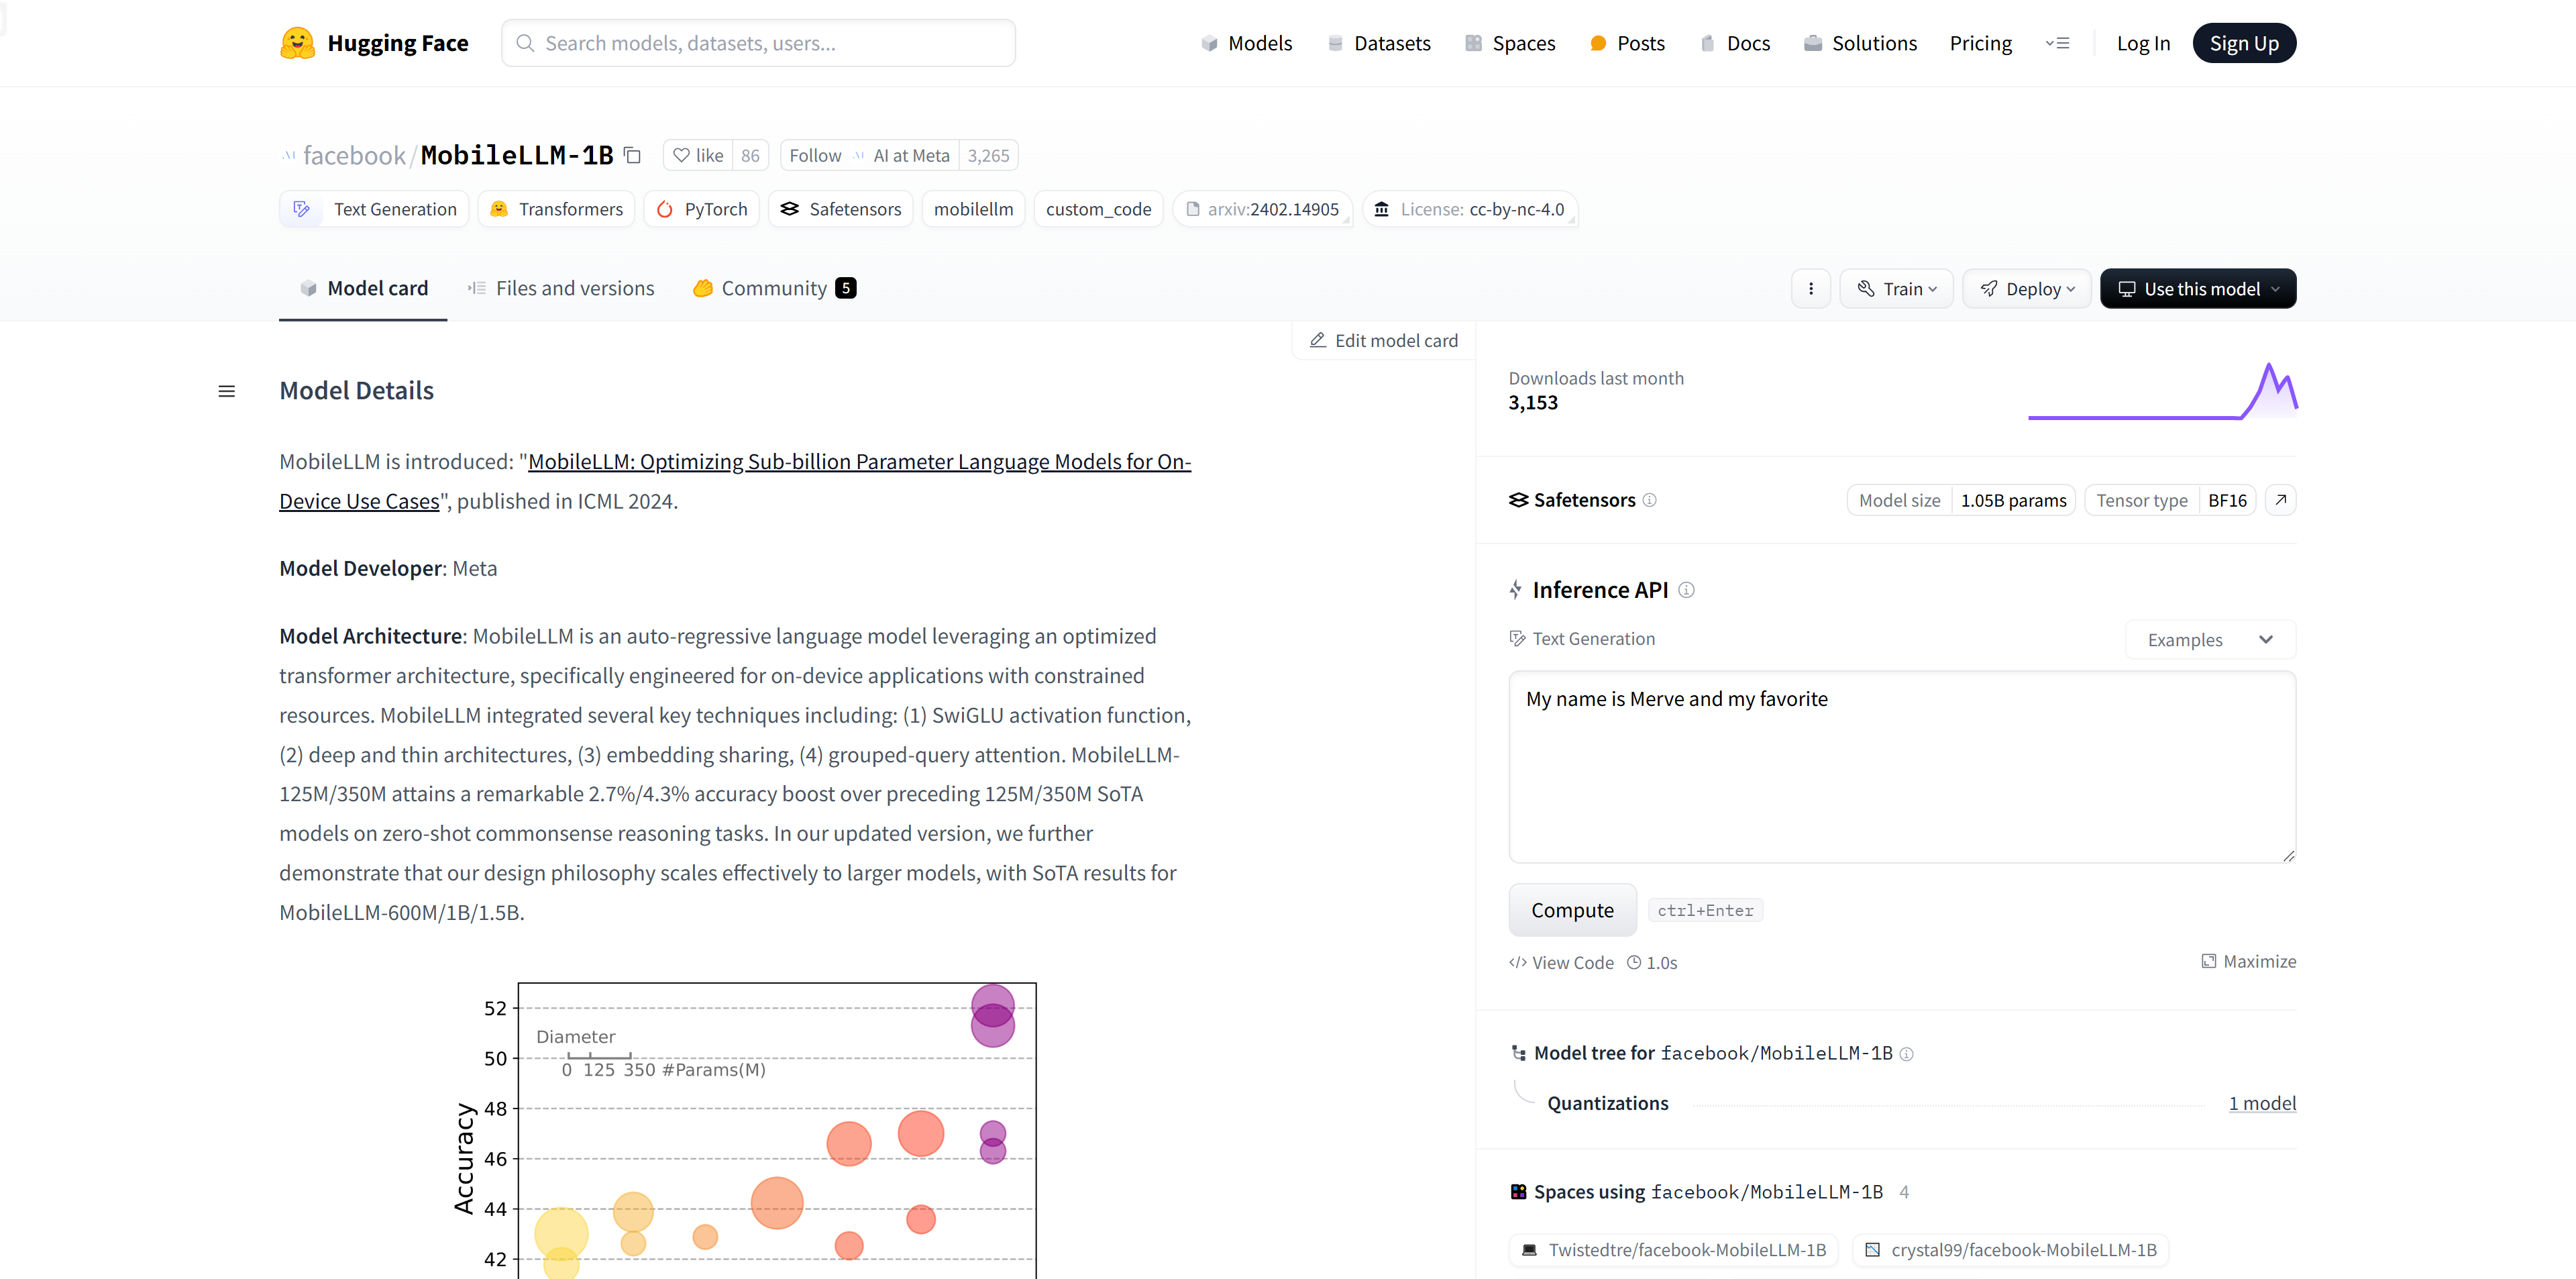
Task: Open Safetensors viewer arrow icon
Action: click(x=2280, y=500)
